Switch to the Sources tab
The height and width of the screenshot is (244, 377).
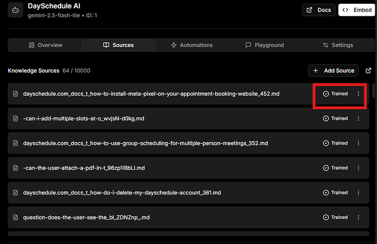119,45
